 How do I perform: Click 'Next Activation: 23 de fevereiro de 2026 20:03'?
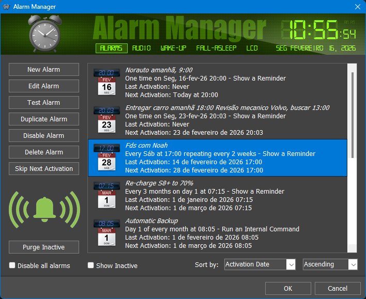(194, 133)
